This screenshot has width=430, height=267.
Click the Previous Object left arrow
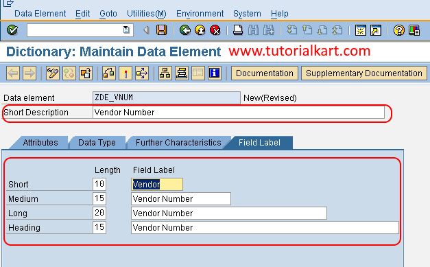pyautogui.click(x=13, y=73)
